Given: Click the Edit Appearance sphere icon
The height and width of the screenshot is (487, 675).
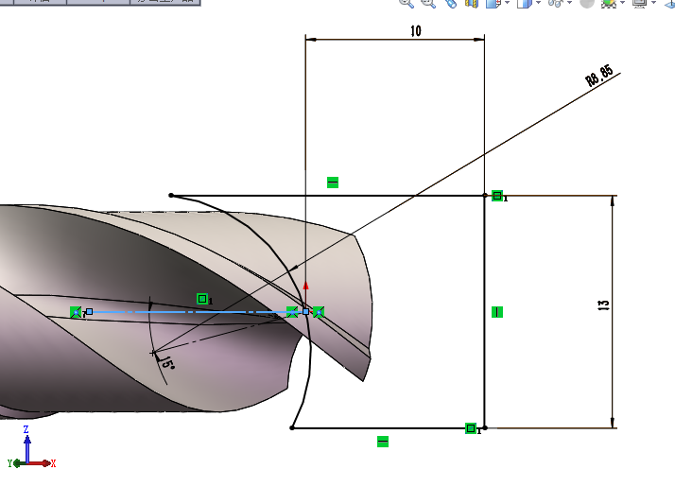Looking at the screenshot, I should click(x=586, y=3).
